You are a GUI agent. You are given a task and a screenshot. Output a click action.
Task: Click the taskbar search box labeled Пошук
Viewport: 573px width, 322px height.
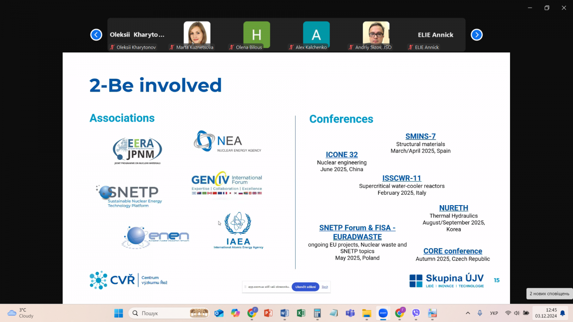[x=170, y=313]
